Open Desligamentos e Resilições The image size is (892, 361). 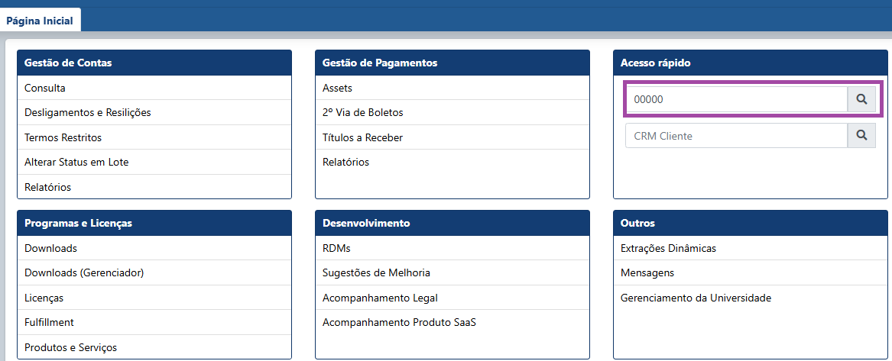[x=88, y=112]
